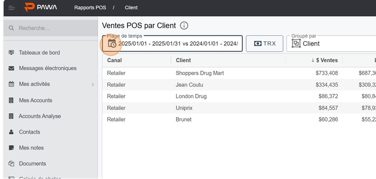Click the Tableaux de bord monitor icon

[11, 52]
